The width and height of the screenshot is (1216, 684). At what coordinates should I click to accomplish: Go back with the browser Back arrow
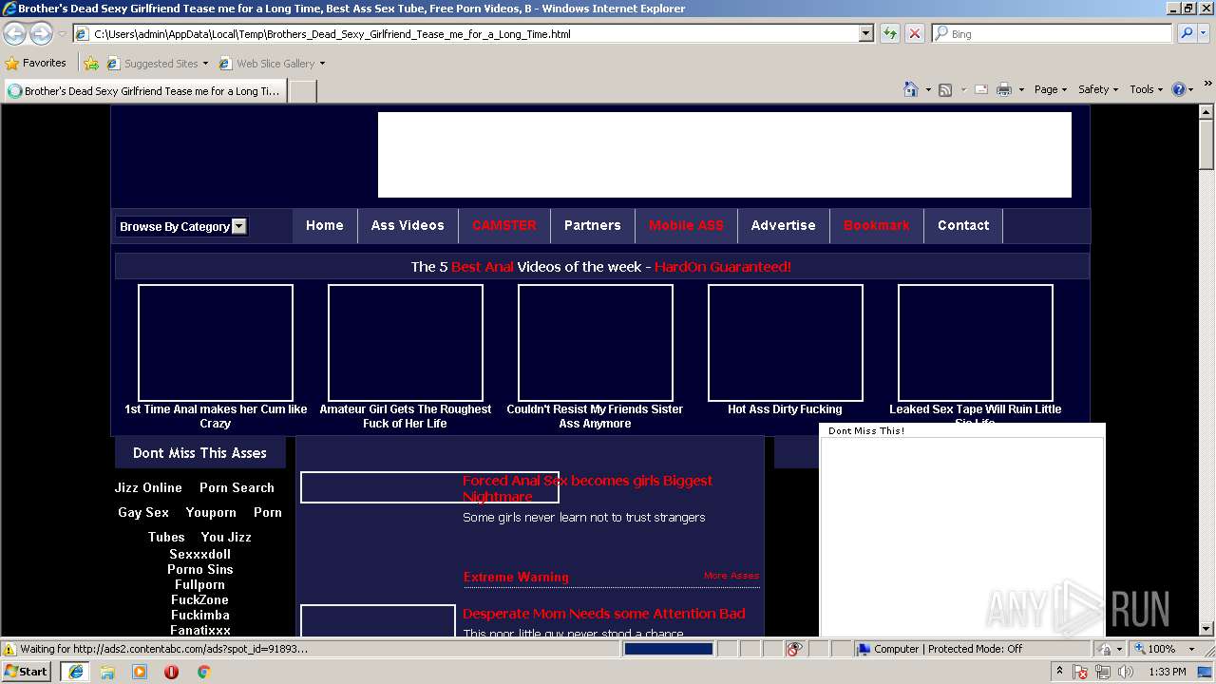(x=14, y=33)
